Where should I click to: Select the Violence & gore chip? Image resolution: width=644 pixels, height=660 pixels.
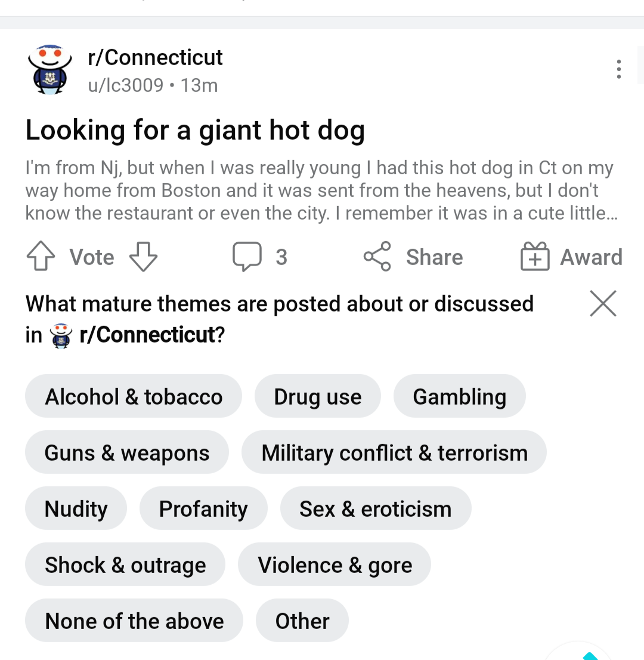pos(335,565)
